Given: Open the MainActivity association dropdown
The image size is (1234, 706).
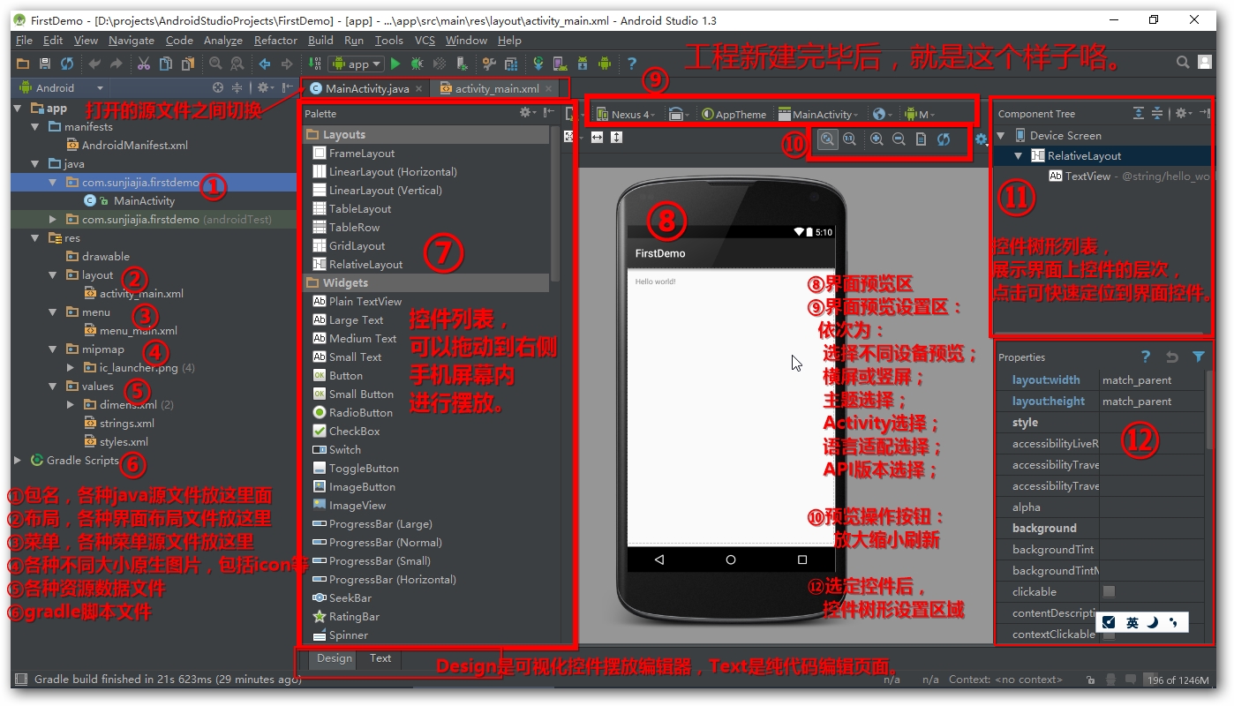Looking at the screenshot, I should 818,114.
